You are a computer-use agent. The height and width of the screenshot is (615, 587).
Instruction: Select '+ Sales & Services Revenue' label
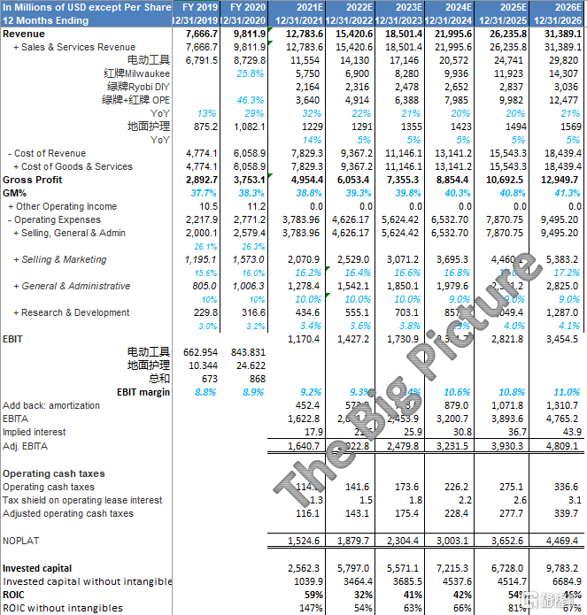coord(74,47)
